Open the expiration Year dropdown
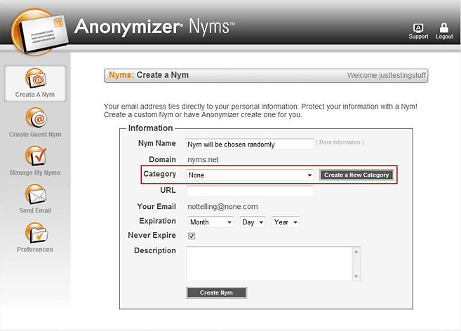The width and height of the screenshot is (461, 331). pos(286,222)
